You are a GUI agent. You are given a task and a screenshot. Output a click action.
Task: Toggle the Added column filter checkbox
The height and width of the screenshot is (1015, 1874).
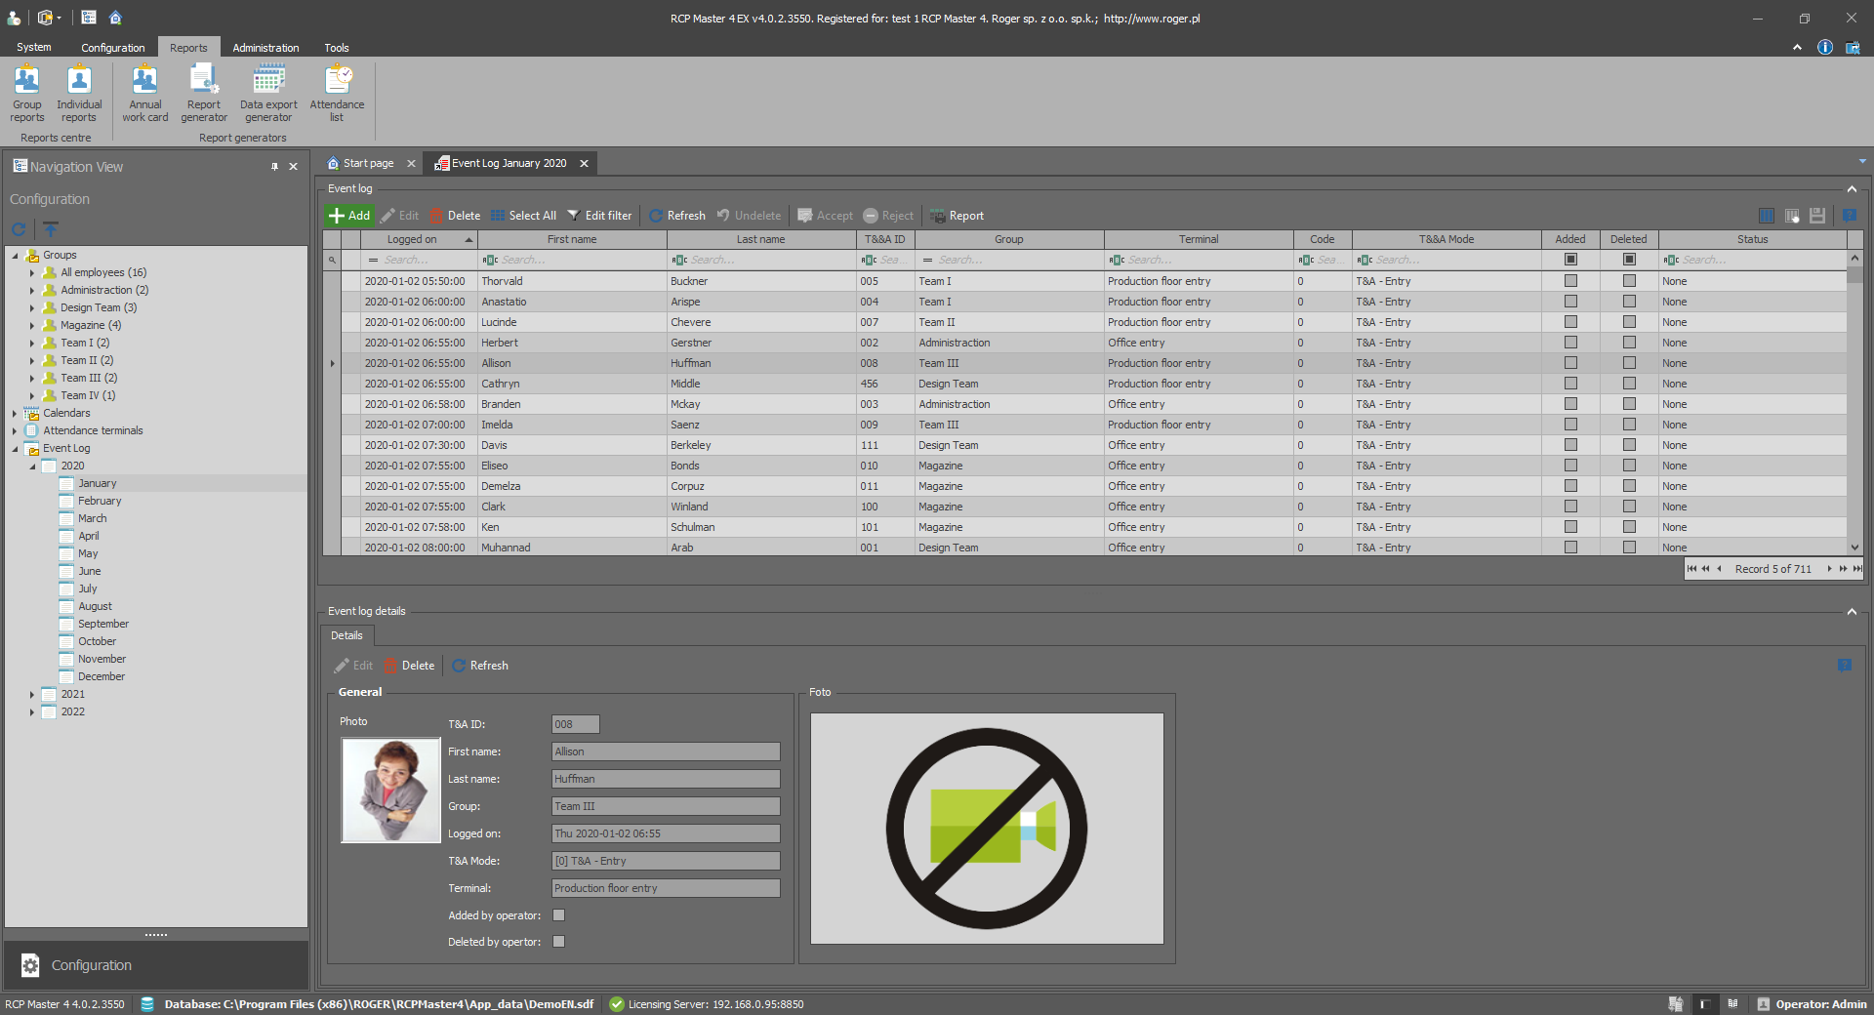coord(1570,260)
